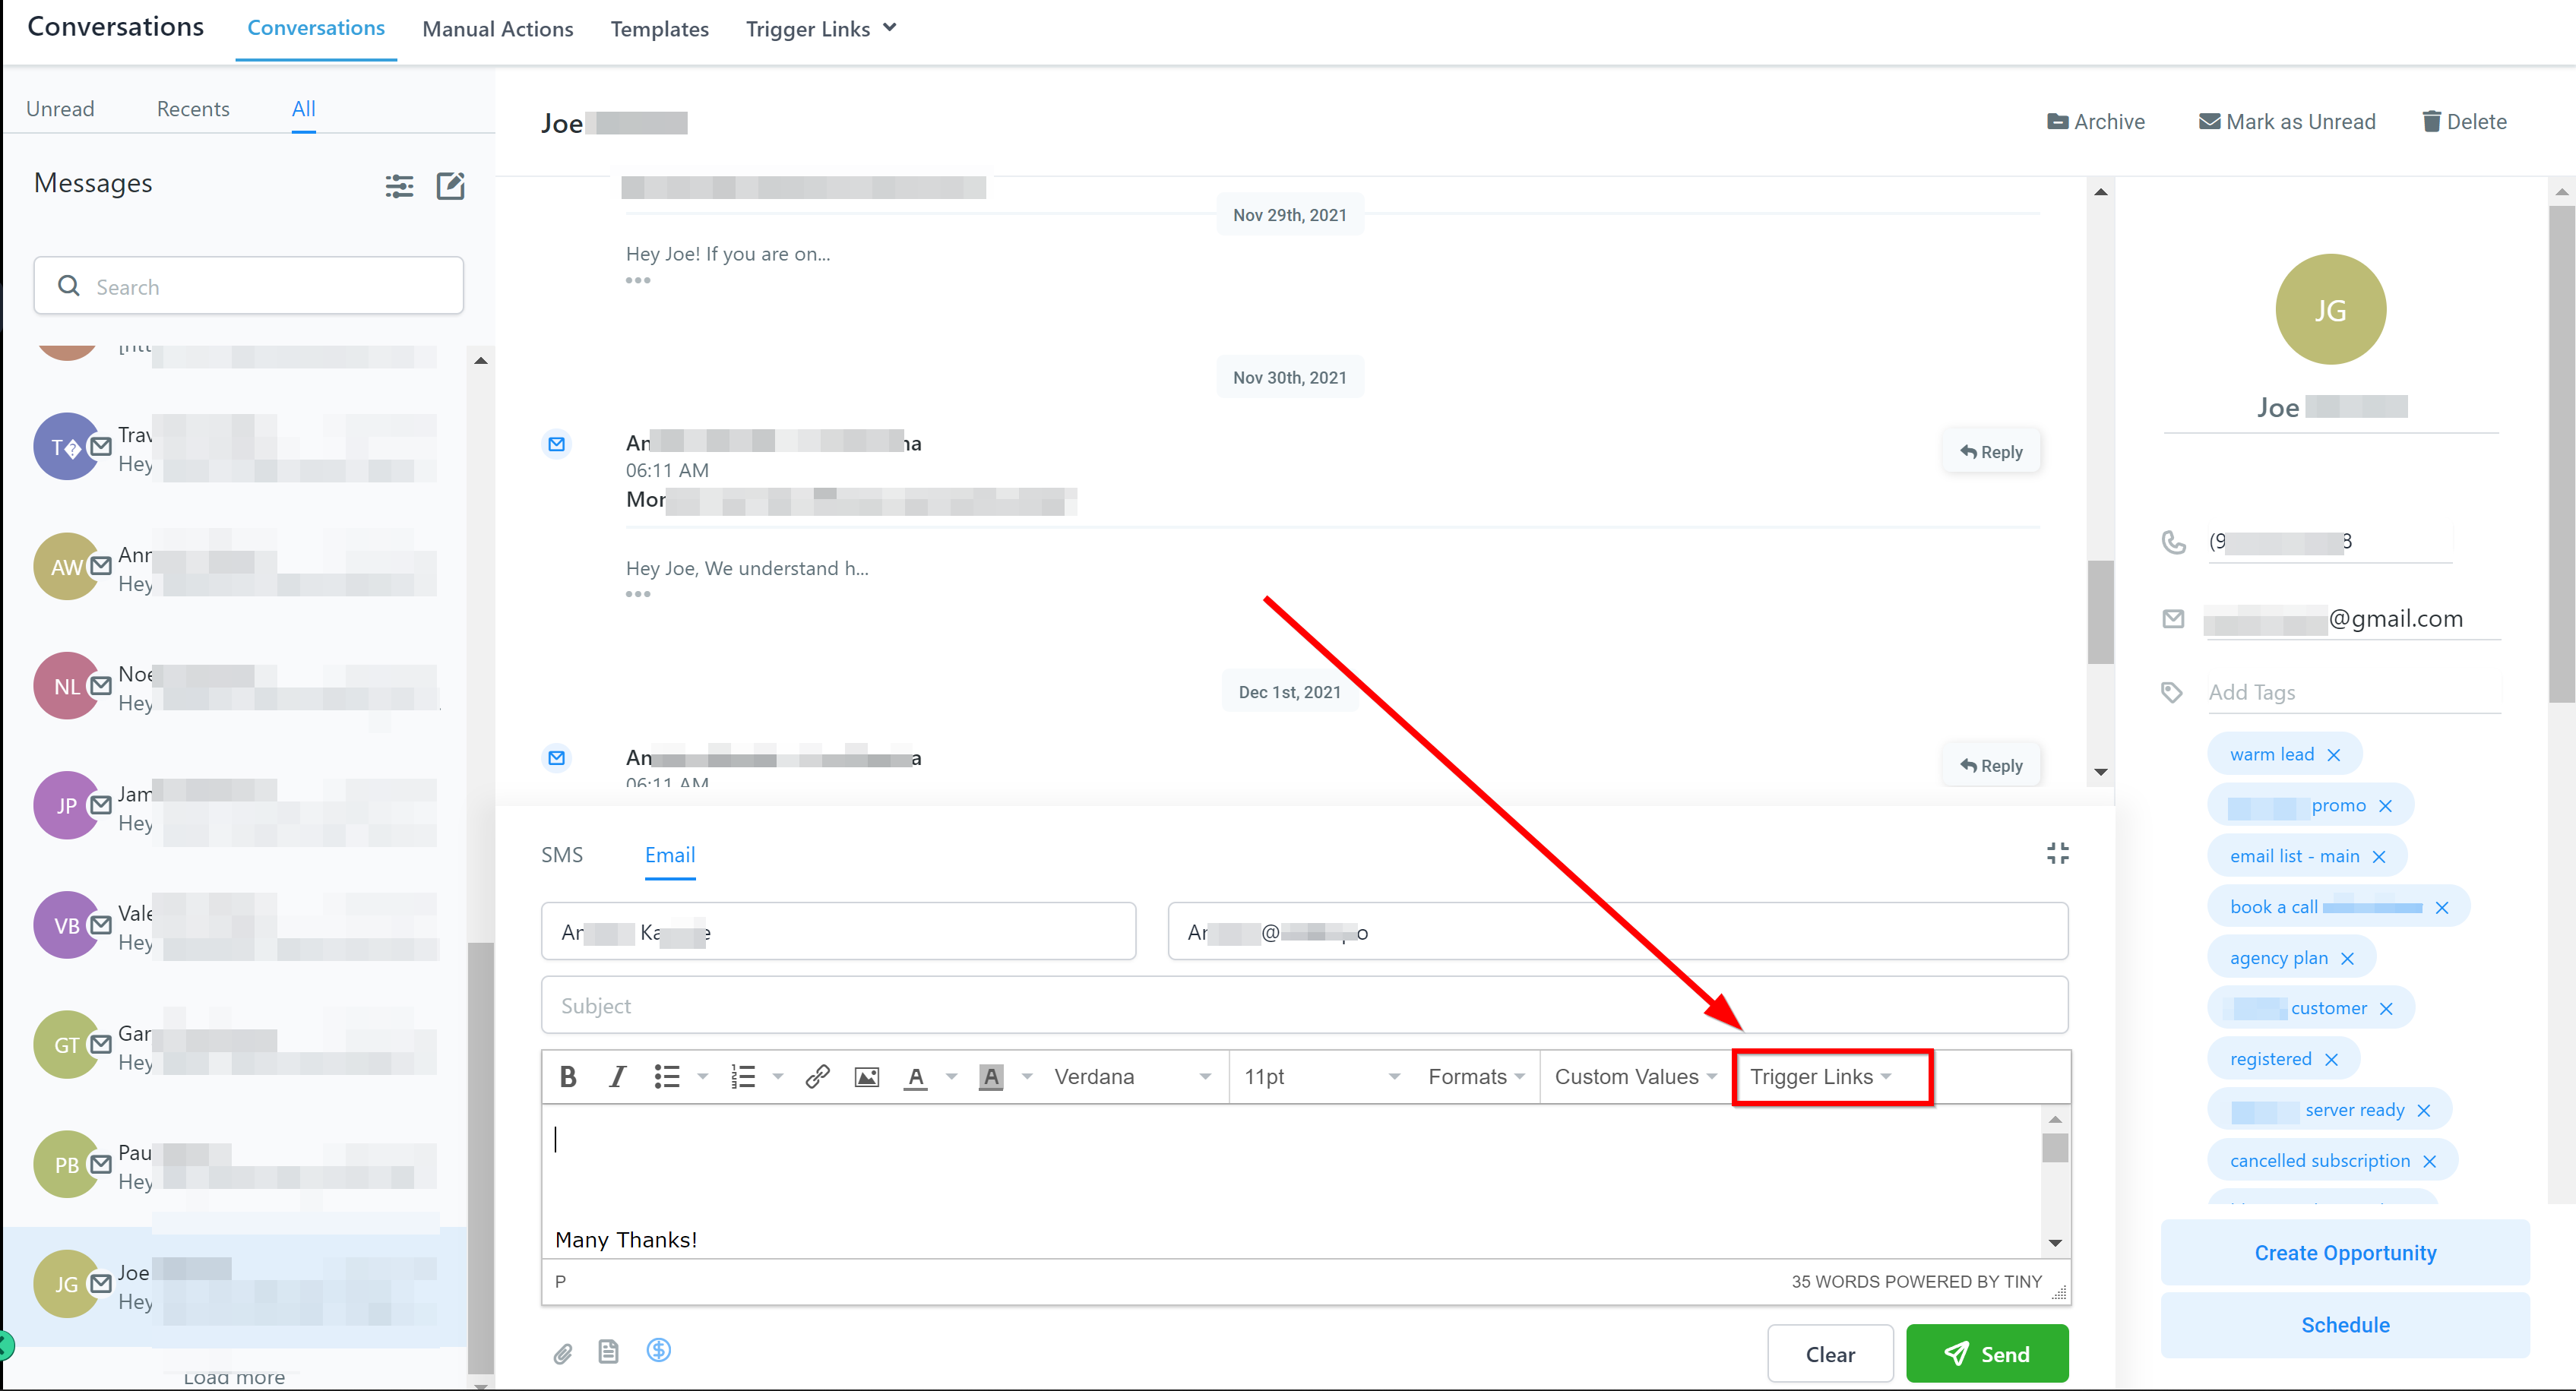Insert a link using the link icon

[x=817, y=1076]
